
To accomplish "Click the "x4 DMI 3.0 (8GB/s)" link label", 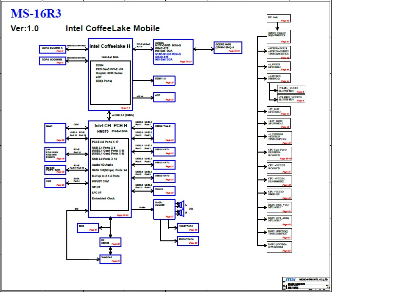I will [x=122, y=115].
